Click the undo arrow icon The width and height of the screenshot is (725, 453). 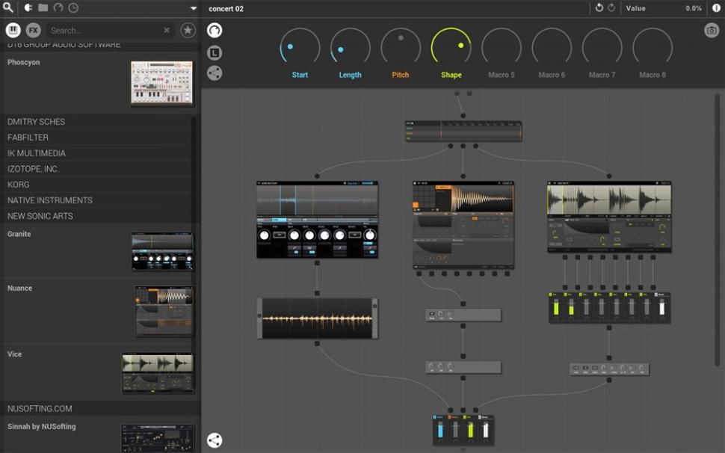(599, 8)
